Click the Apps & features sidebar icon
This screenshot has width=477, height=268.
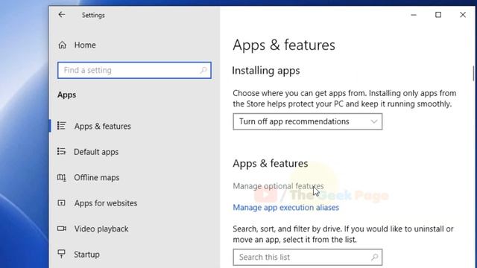click(x=61, y=126)
